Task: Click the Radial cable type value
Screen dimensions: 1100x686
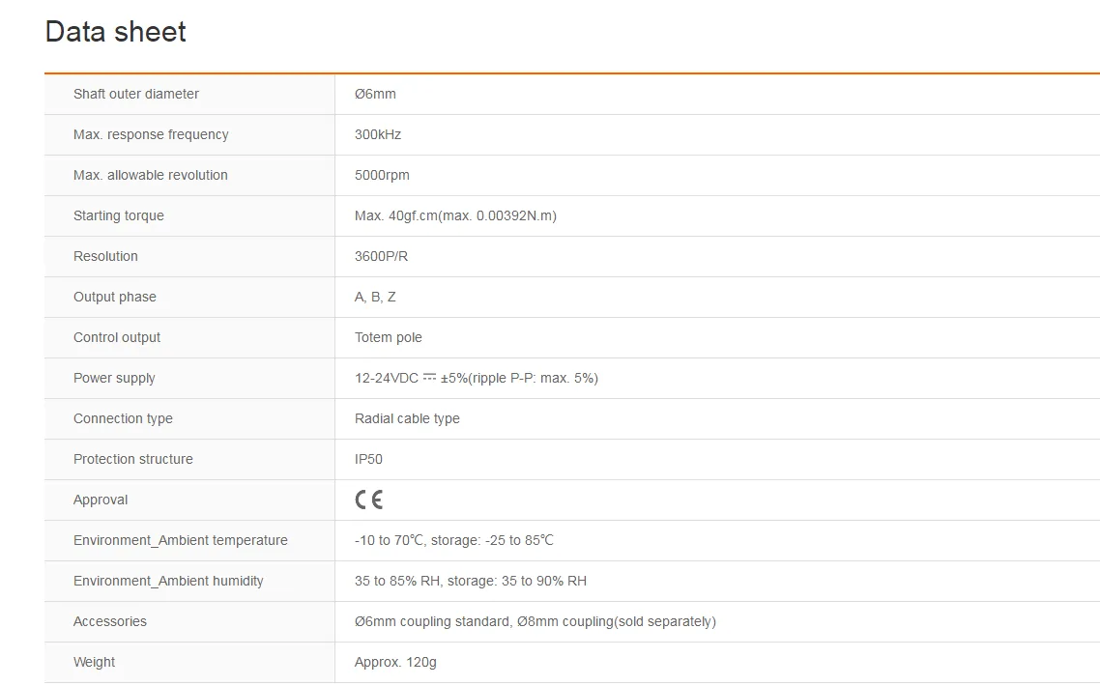Action: coord(408,418)
